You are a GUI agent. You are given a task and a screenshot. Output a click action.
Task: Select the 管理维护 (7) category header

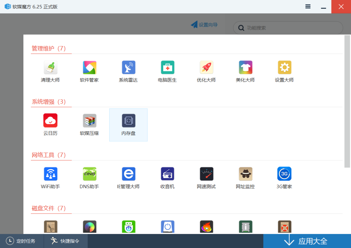point(48,48)
